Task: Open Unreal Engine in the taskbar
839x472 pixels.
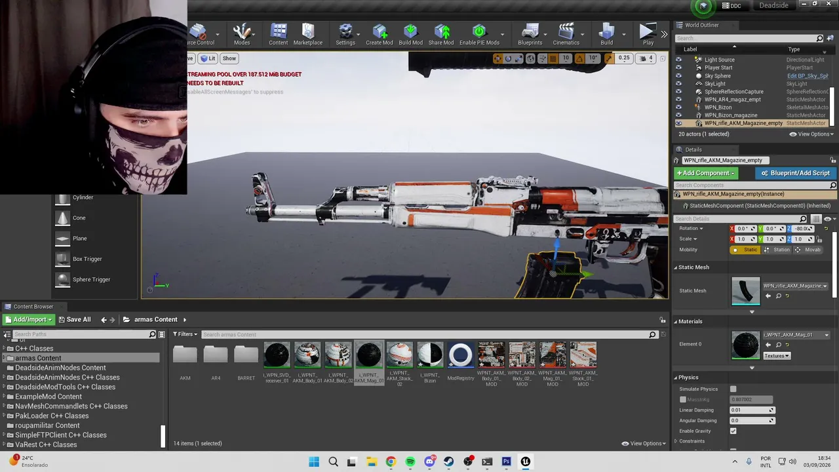Action: click(x=525, y=462)
